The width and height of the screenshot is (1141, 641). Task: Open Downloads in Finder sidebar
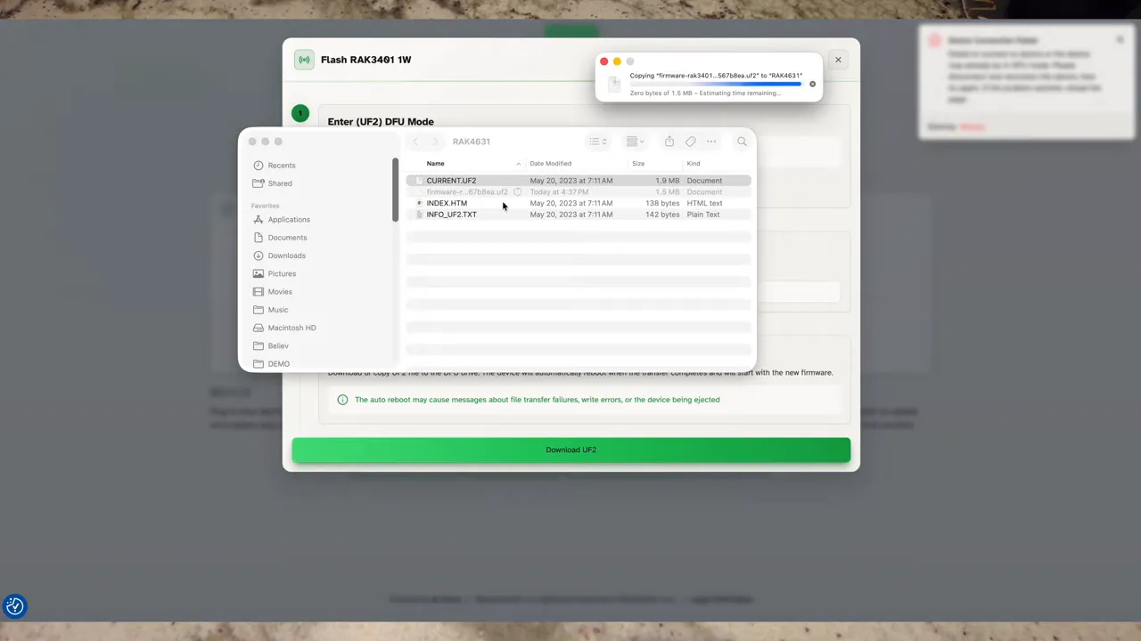click(286, 256)
